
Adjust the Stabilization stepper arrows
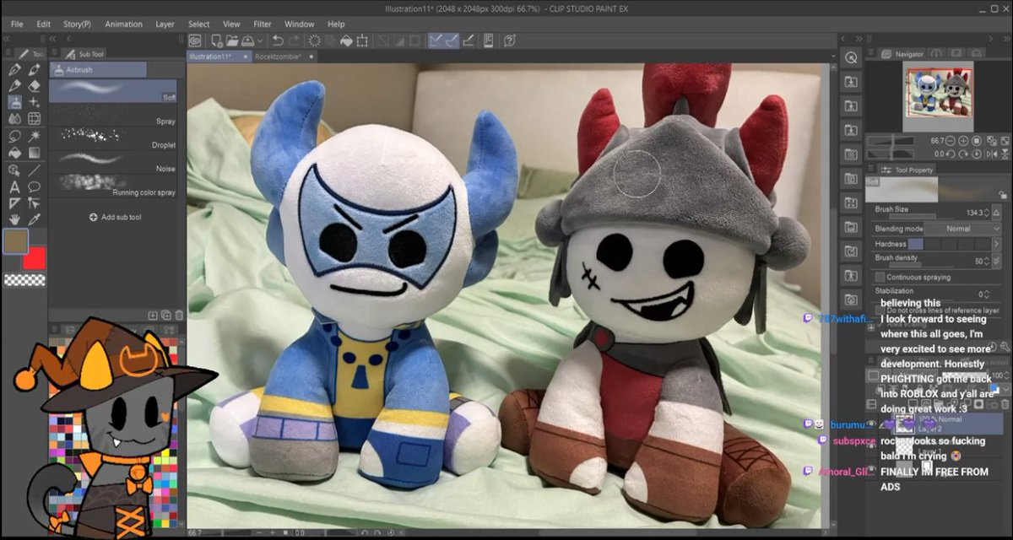point(985,294)
